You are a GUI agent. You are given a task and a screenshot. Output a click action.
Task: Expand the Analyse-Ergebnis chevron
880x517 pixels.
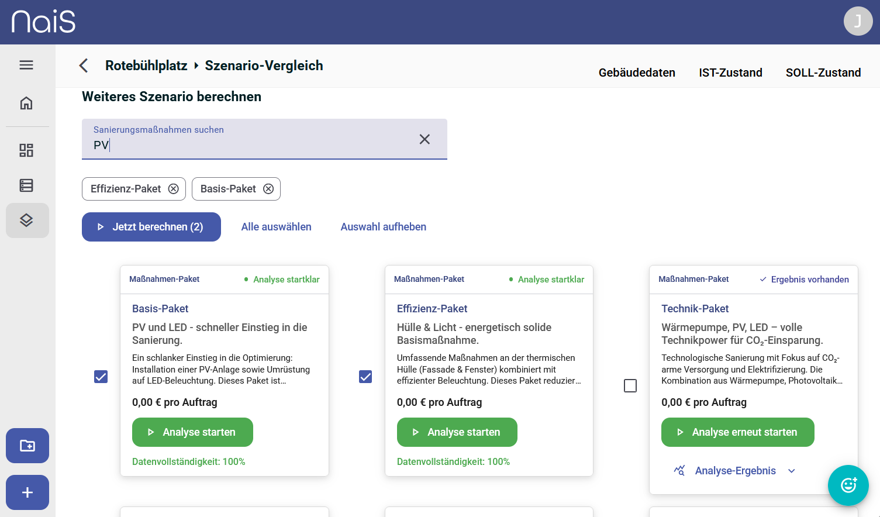click(x=792, y=471)
